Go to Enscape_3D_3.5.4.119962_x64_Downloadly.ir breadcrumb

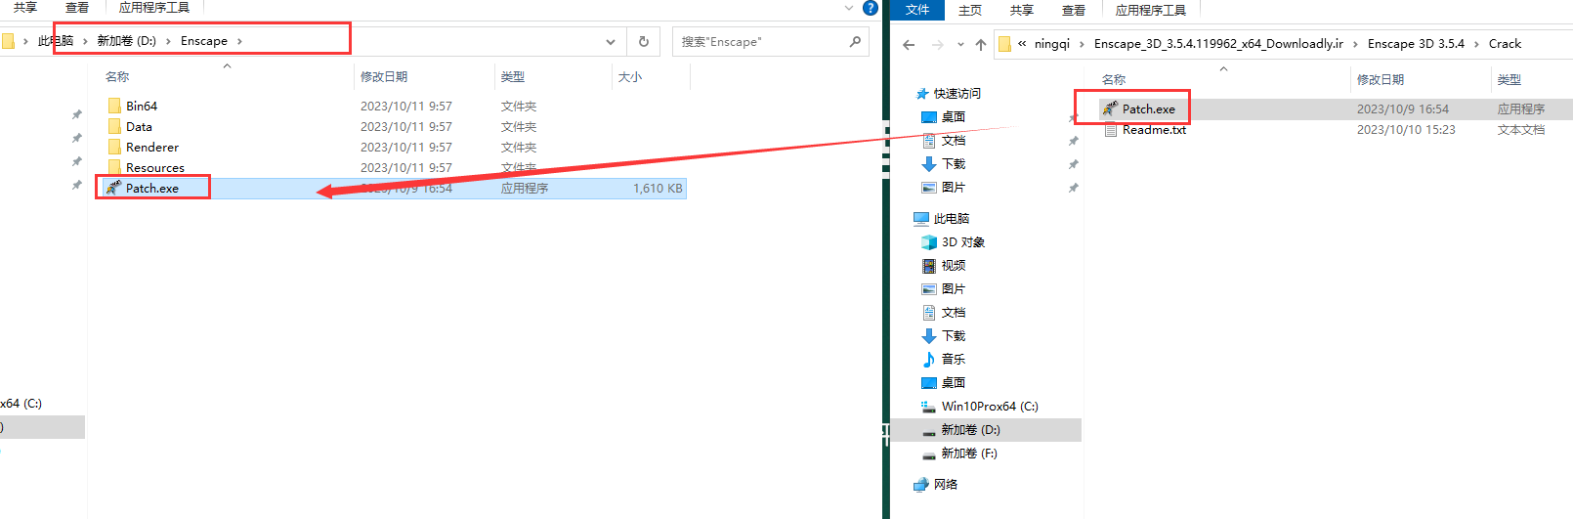(1218, 44)
